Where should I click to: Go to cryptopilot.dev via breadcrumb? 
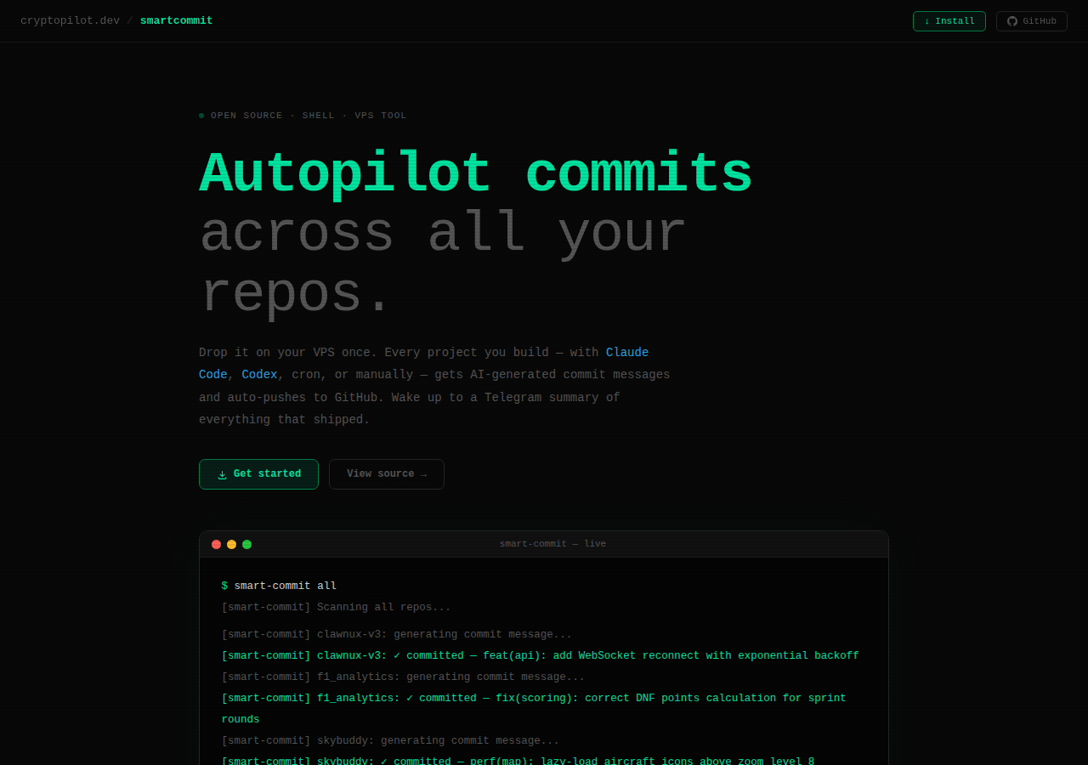point(70,20)
